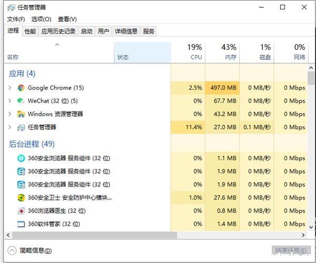Click the 1.1 MB 360安全浏览器 service icon
Screen dimensions: 316x263
21,158
